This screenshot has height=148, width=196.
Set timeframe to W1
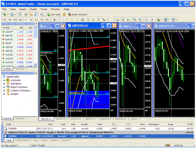42,20
